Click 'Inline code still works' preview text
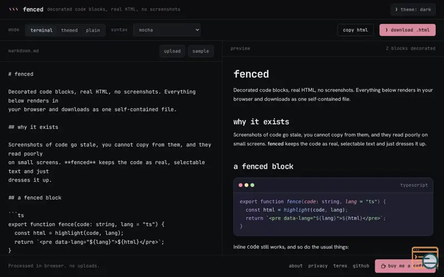The width and height of the screenshot is (444, 277). pyautogui.click(x=291, y=247)
